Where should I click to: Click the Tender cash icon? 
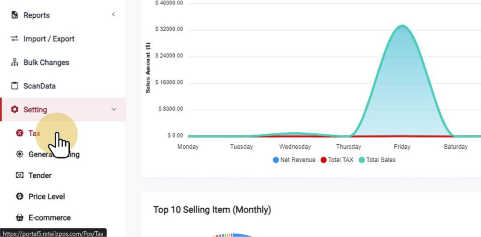coord(20,175)
